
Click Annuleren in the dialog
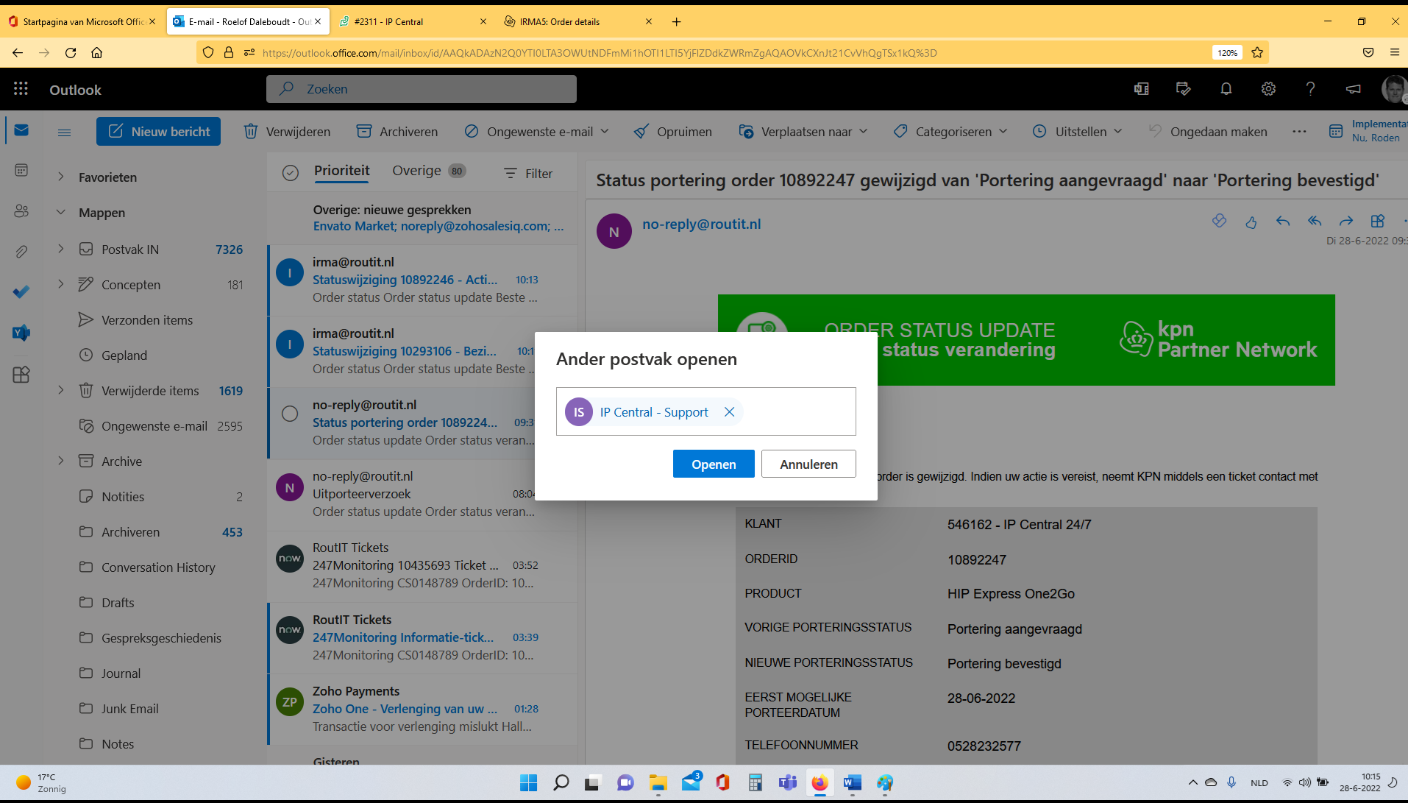[x=808, y=464]
